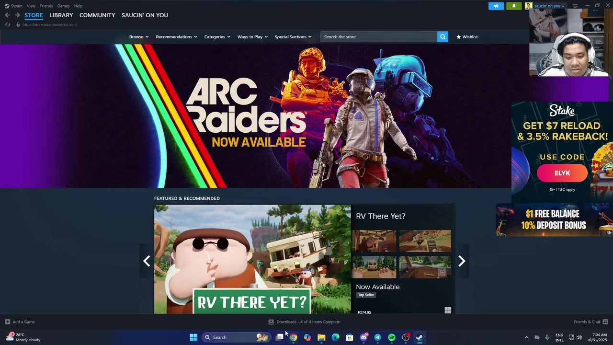Open the Games menu

coord(63,6)
